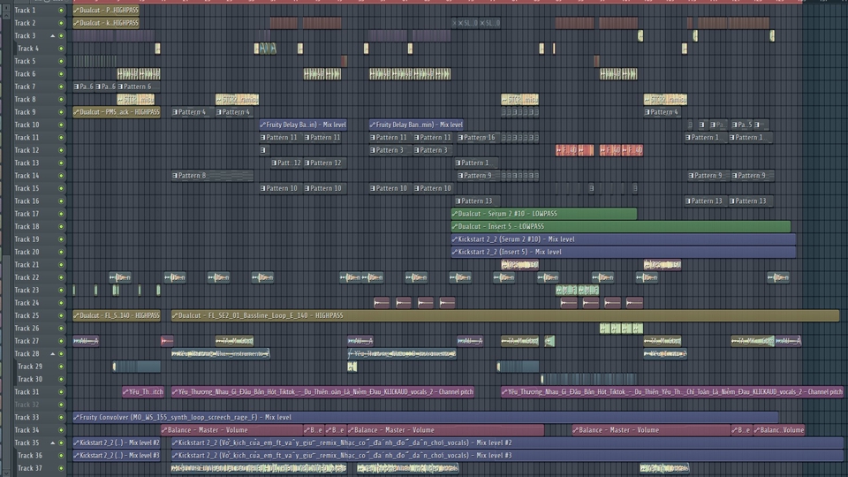Unmute the disabled Track 32

[61, 405]
